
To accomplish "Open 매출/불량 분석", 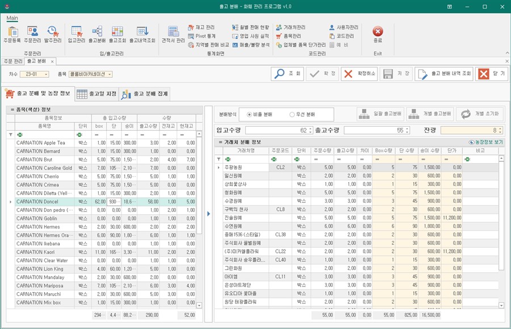I will coord(250,45).
